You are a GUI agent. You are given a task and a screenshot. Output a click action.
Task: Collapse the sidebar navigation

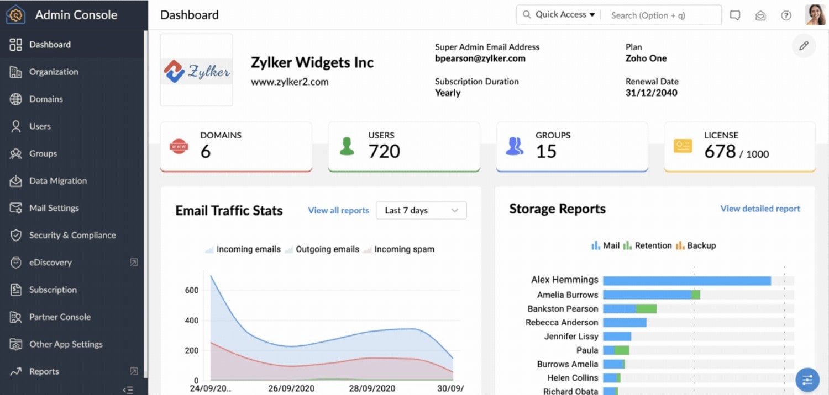click(x=128, y=389)
